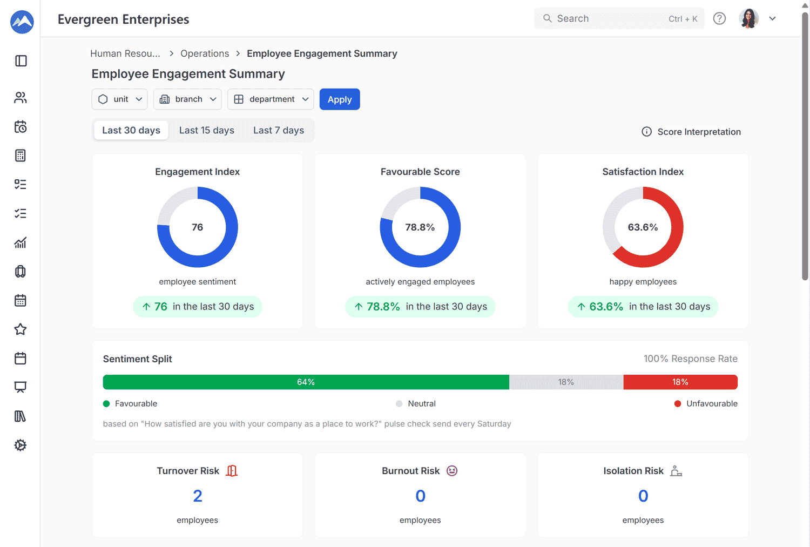
Task: Click the star sidebar icon
Action: click(21, 329)
